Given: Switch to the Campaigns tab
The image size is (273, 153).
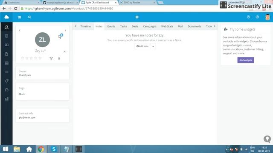Looking at the screenshot, I should tap(150, 26).
